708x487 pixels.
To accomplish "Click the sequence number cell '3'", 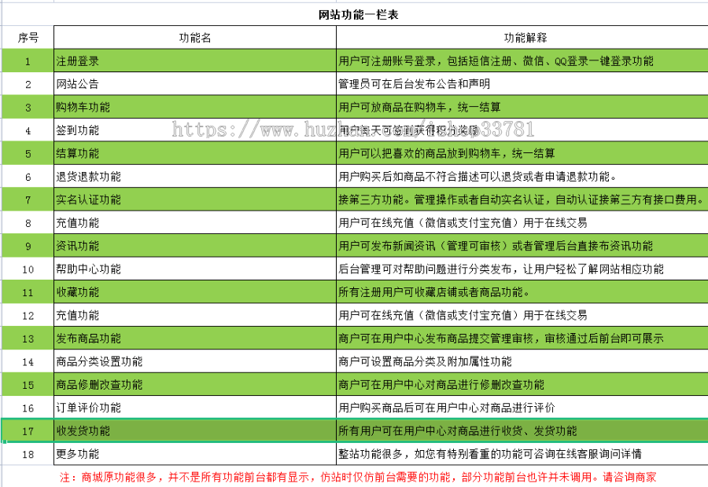I will (x=28, y=108).
